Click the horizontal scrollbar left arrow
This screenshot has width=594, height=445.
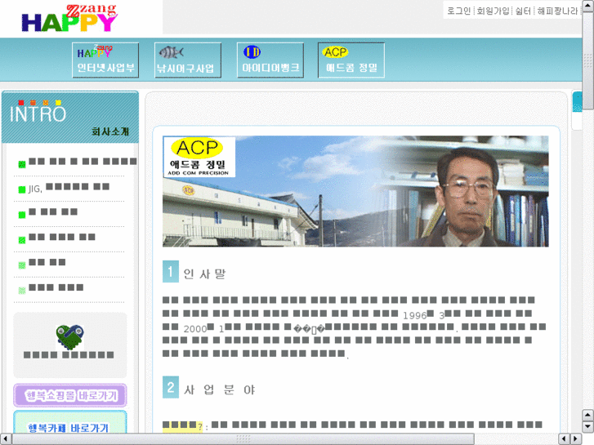[x=6, y=439]
